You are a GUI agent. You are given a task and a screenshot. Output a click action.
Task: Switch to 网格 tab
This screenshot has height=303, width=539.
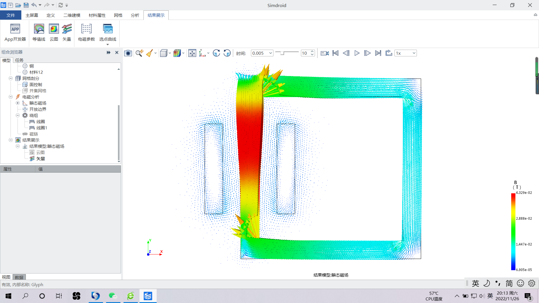click(118, 15)
